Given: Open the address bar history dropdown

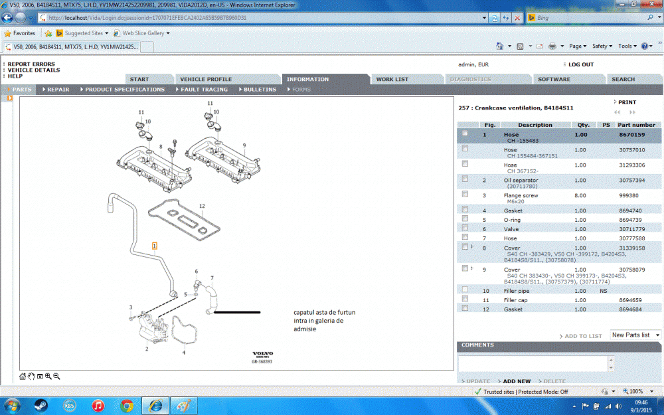Looking at the screenshot, I should pyautogui.click(x=484, y=18).
